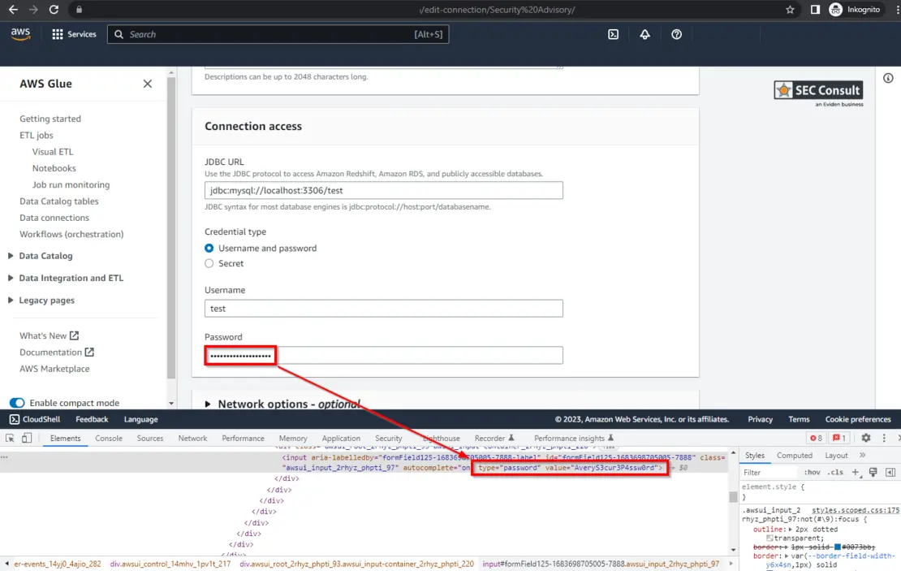This screenshot has width=901, height=571.
Task: Click the Password input field
Action: click(x=384, y=356)
